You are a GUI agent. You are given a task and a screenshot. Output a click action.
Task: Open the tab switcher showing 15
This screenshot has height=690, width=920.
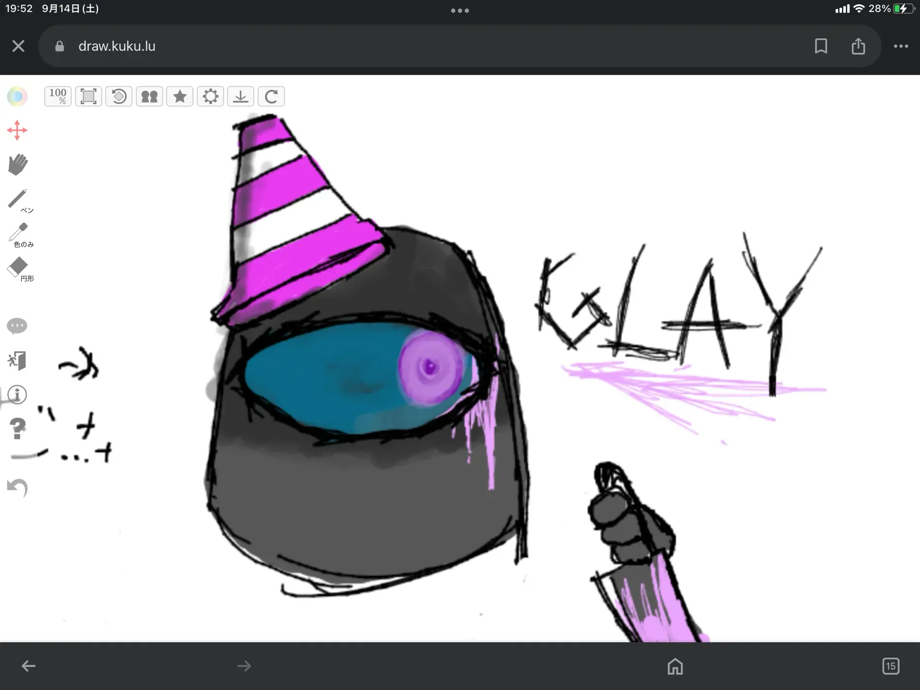point(890,666)
